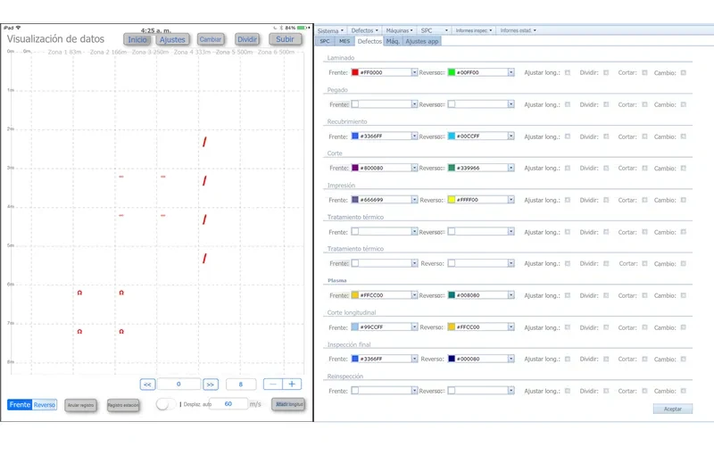The image size is (714, 455).
Task: Expand the Impresión Frente color dropdown
Action: tap(414, 200)
